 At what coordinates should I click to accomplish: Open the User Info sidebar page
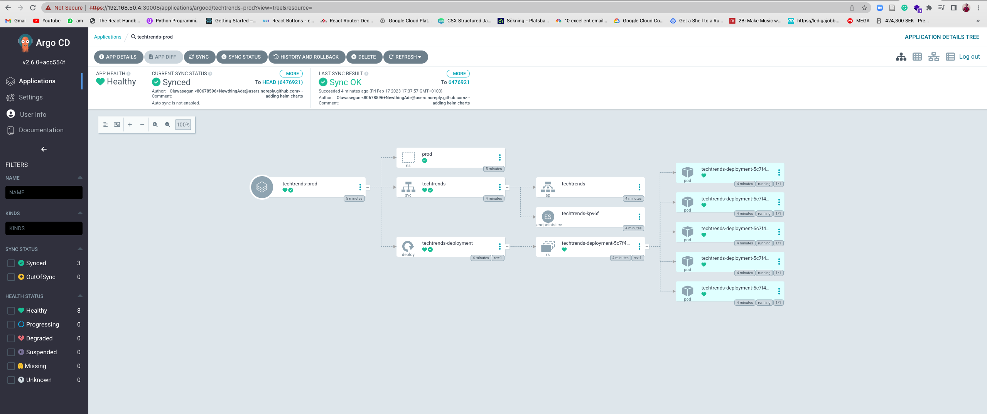tap(33, 114)
